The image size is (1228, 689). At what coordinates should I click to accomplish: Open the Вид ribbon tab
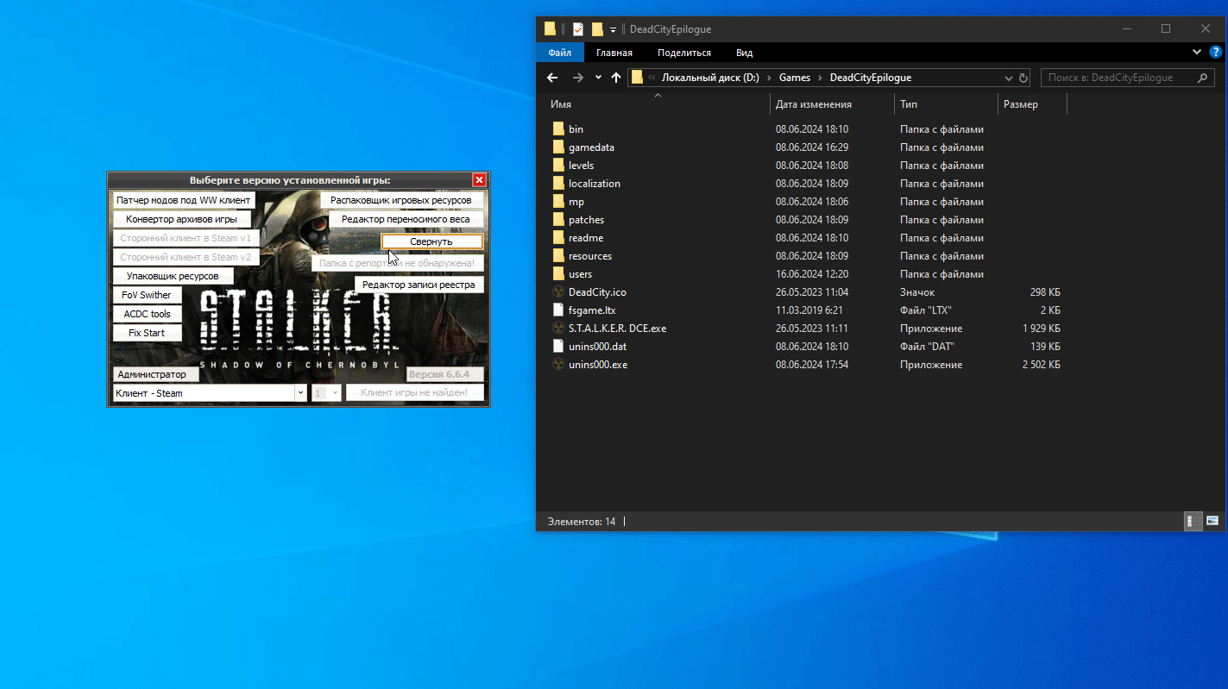[x=744, y=53]
